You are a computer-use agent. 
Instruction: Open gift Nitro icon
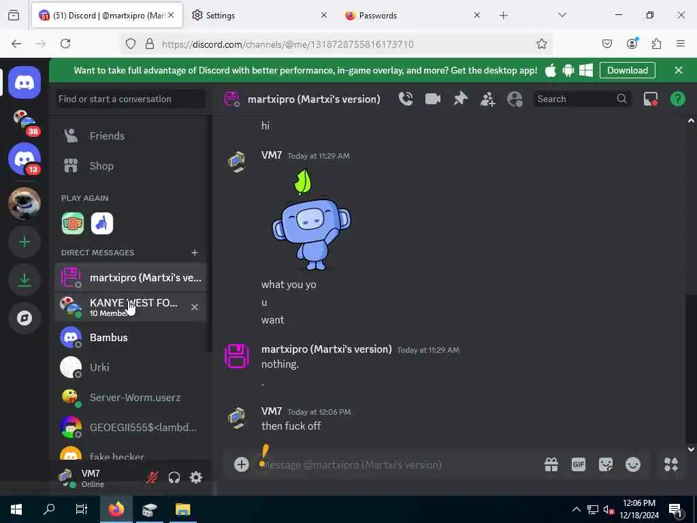551,464
